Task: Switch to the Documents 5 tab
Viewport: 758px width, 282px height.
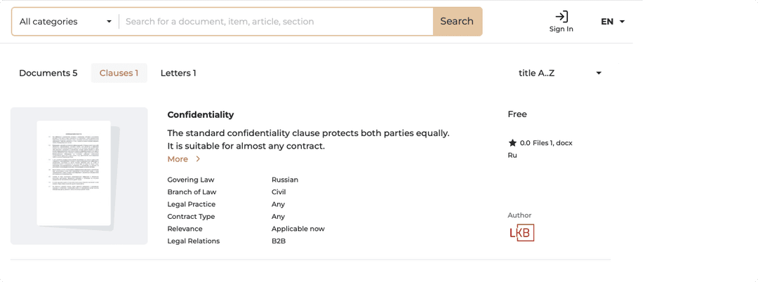Action: [48, 73]
